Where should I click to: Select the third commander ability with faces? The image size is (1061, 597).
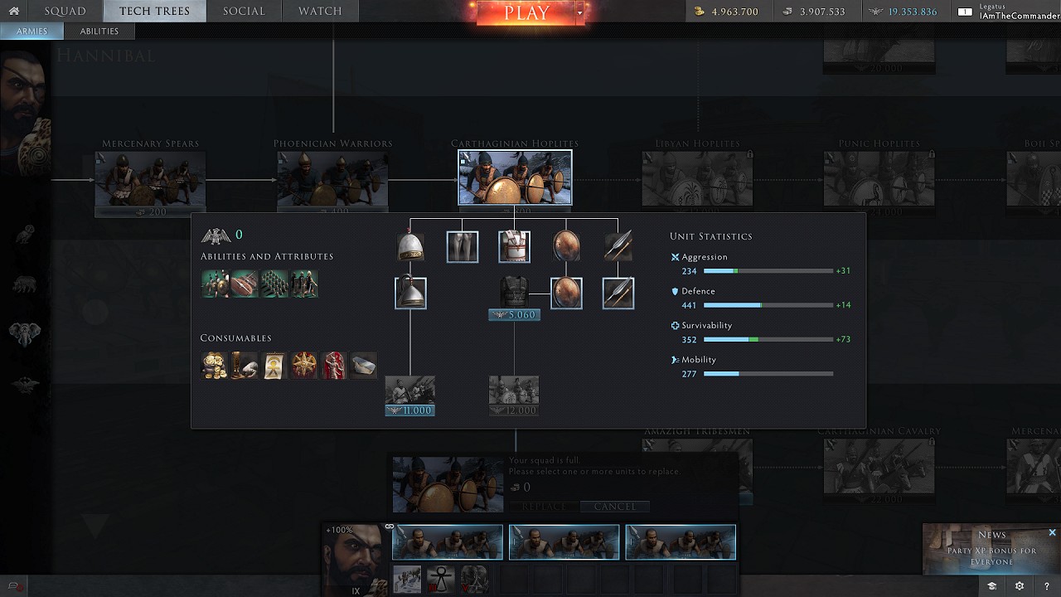[x=474, y=580]
